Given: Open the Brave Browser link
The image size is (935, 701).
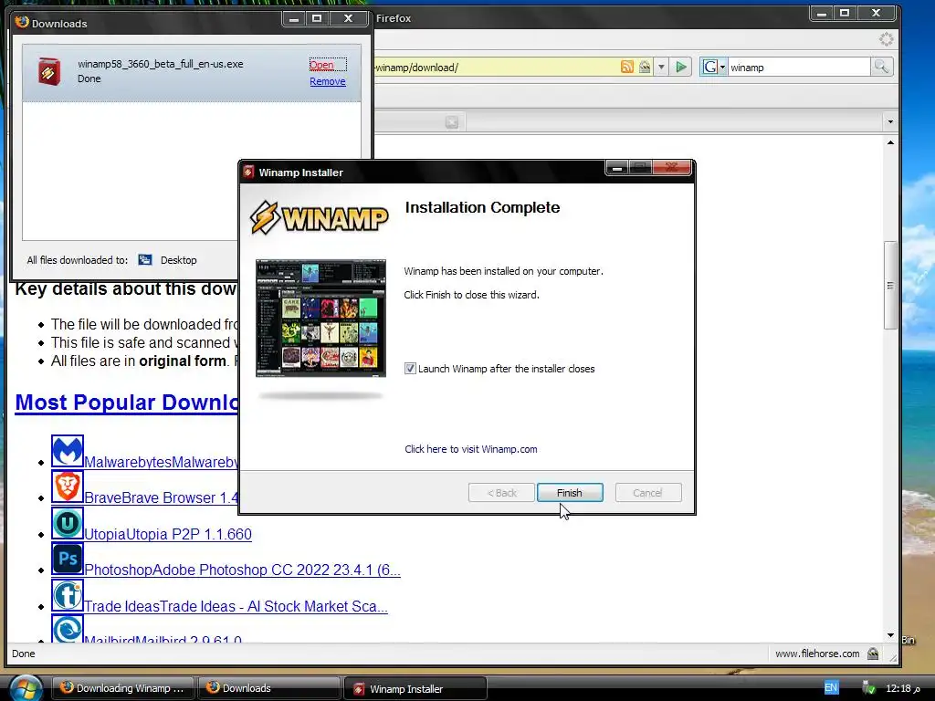Looking at the screenshot, I should click(161, 497).
